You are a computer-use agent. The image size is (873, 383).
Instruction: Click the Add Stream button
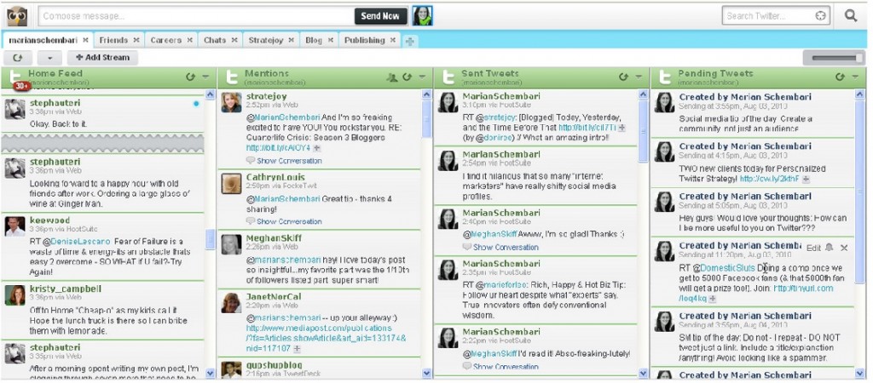[102, 57]
